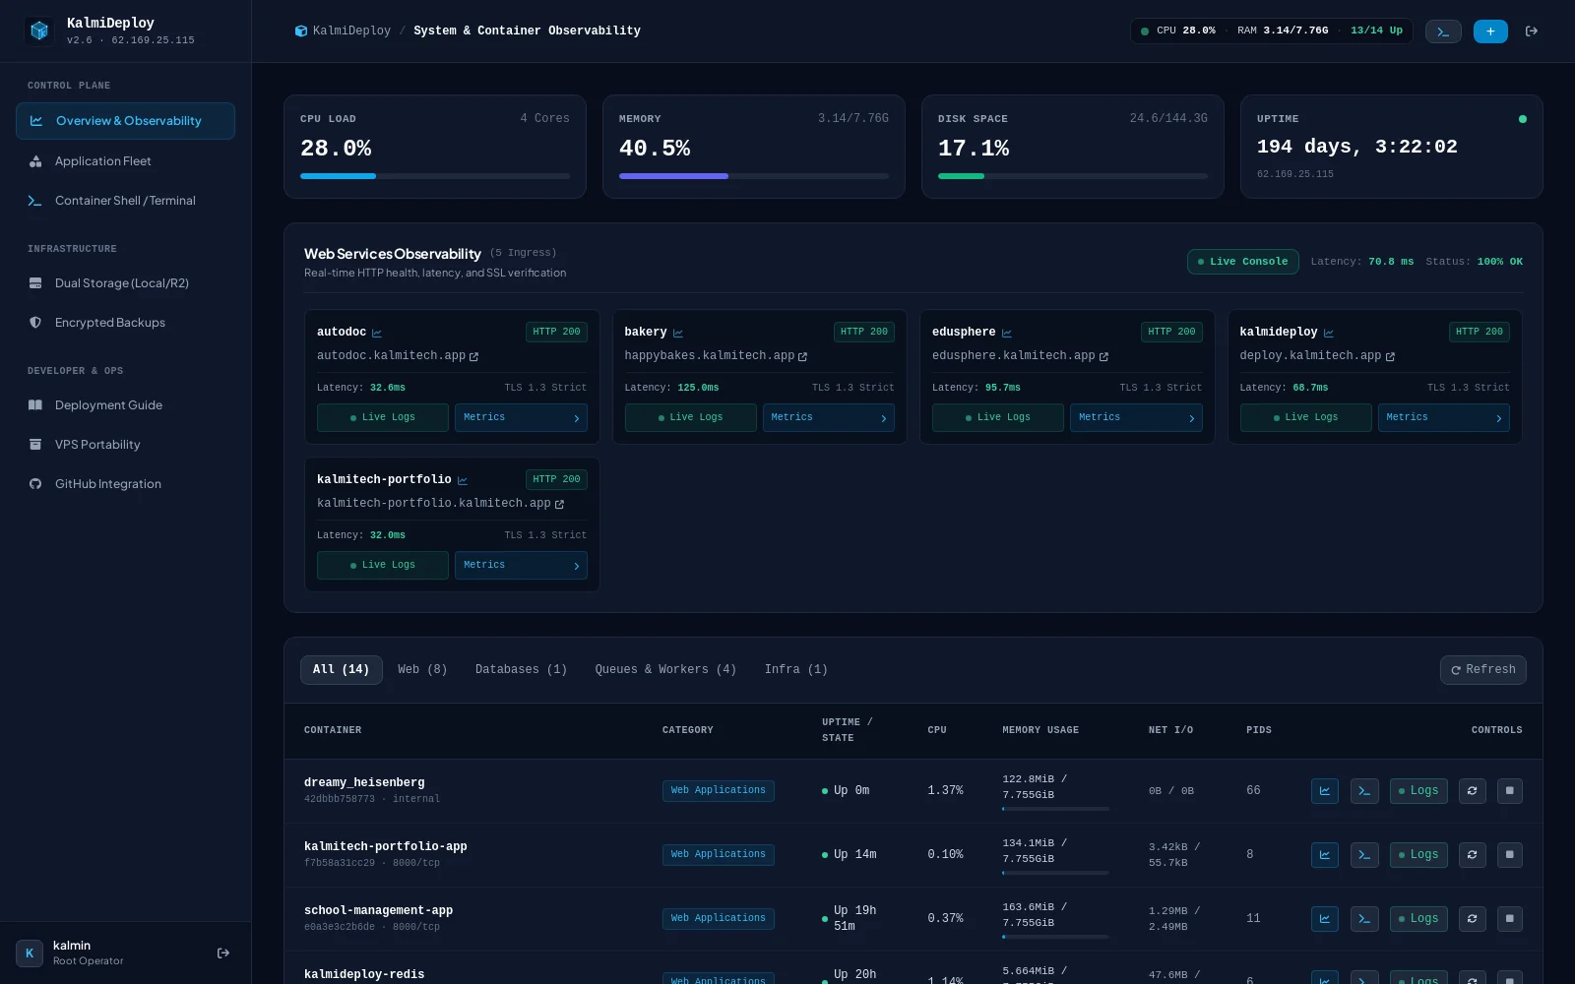Toggle the Live Console button
Viewport: 1575px width, 984px height.
1243,262
